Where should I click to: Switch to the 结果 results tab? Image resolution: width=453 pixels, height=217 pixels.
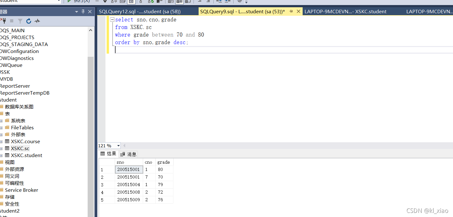click(x=108, y=154)
